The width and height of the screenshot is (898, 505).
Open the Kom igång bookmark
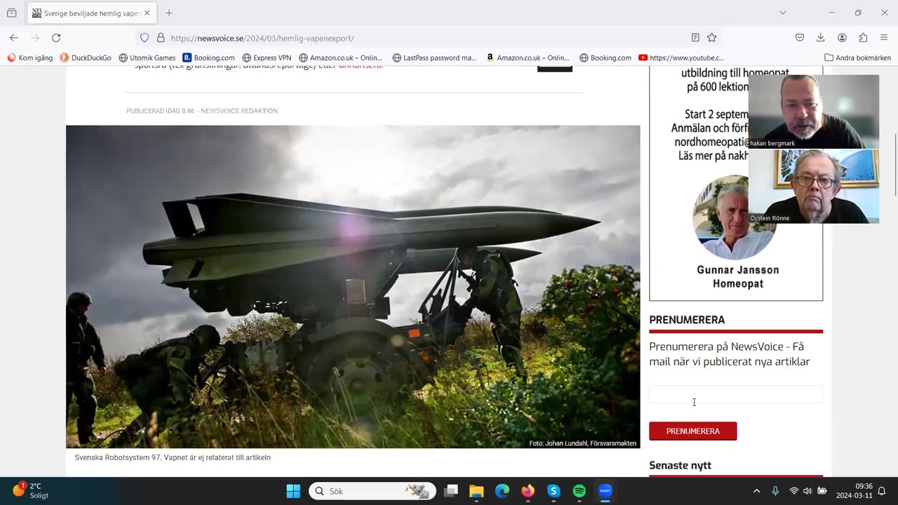tap(29, 58)
